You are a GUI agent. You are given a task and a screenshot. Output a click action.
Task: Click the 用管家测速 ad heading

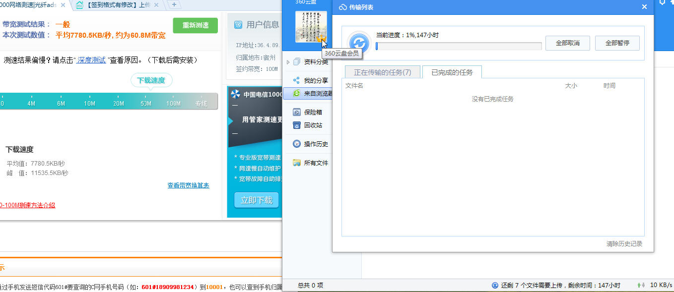click(262, 119)
